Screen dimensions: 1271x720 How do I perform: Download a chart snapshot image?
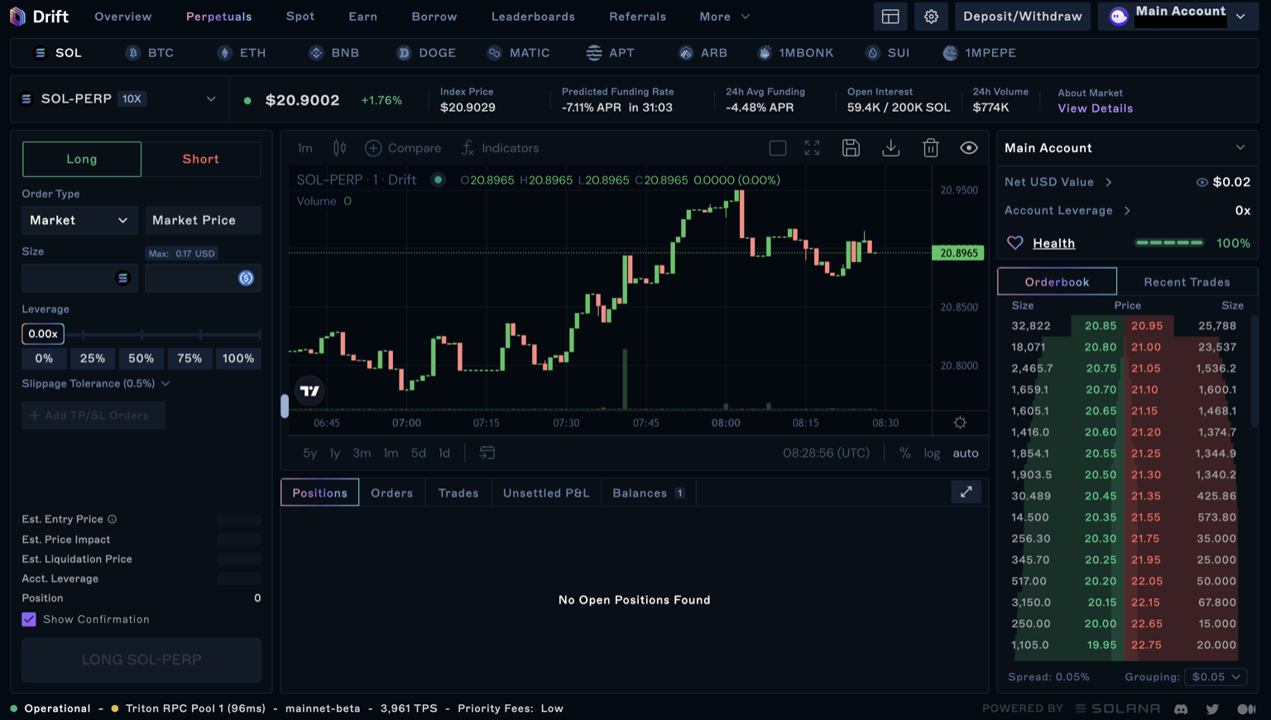click(x=890, y=147)
